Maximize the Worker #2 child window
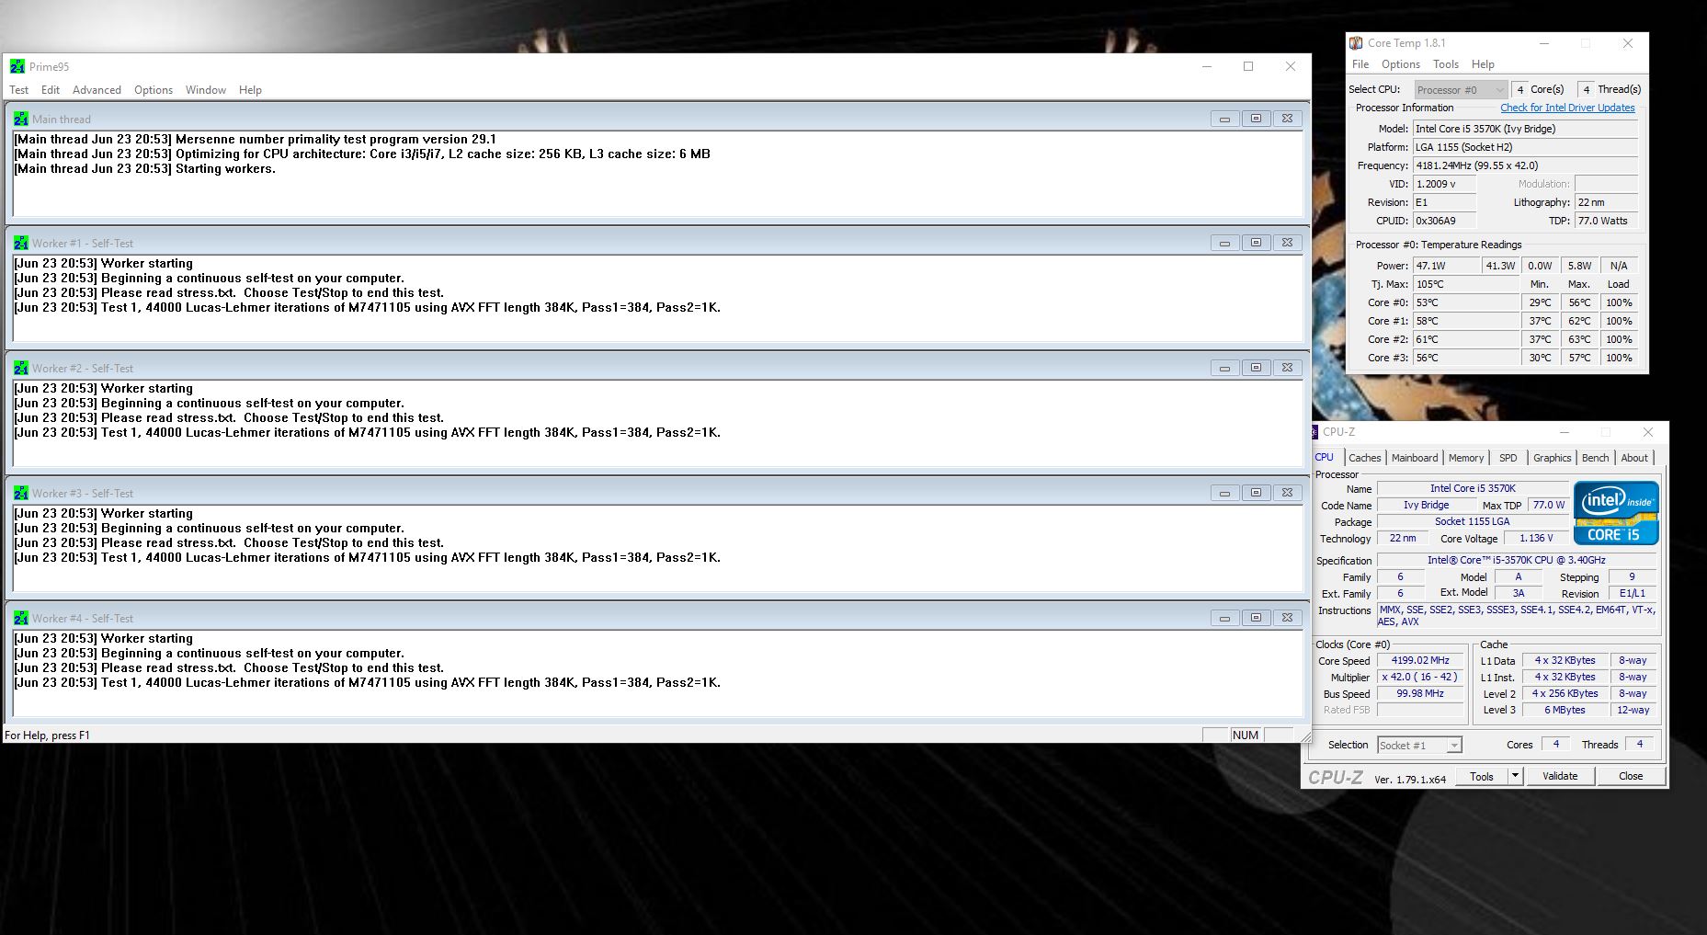The width and height of the screenshot is (1707, 935). click(1256, 368)
